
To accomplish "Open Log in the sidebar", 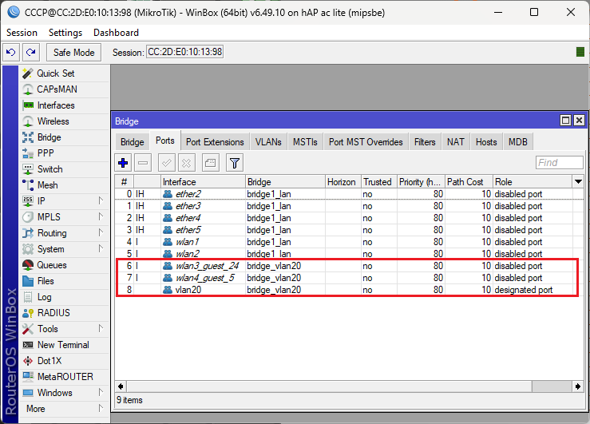I will coord(65,297).
